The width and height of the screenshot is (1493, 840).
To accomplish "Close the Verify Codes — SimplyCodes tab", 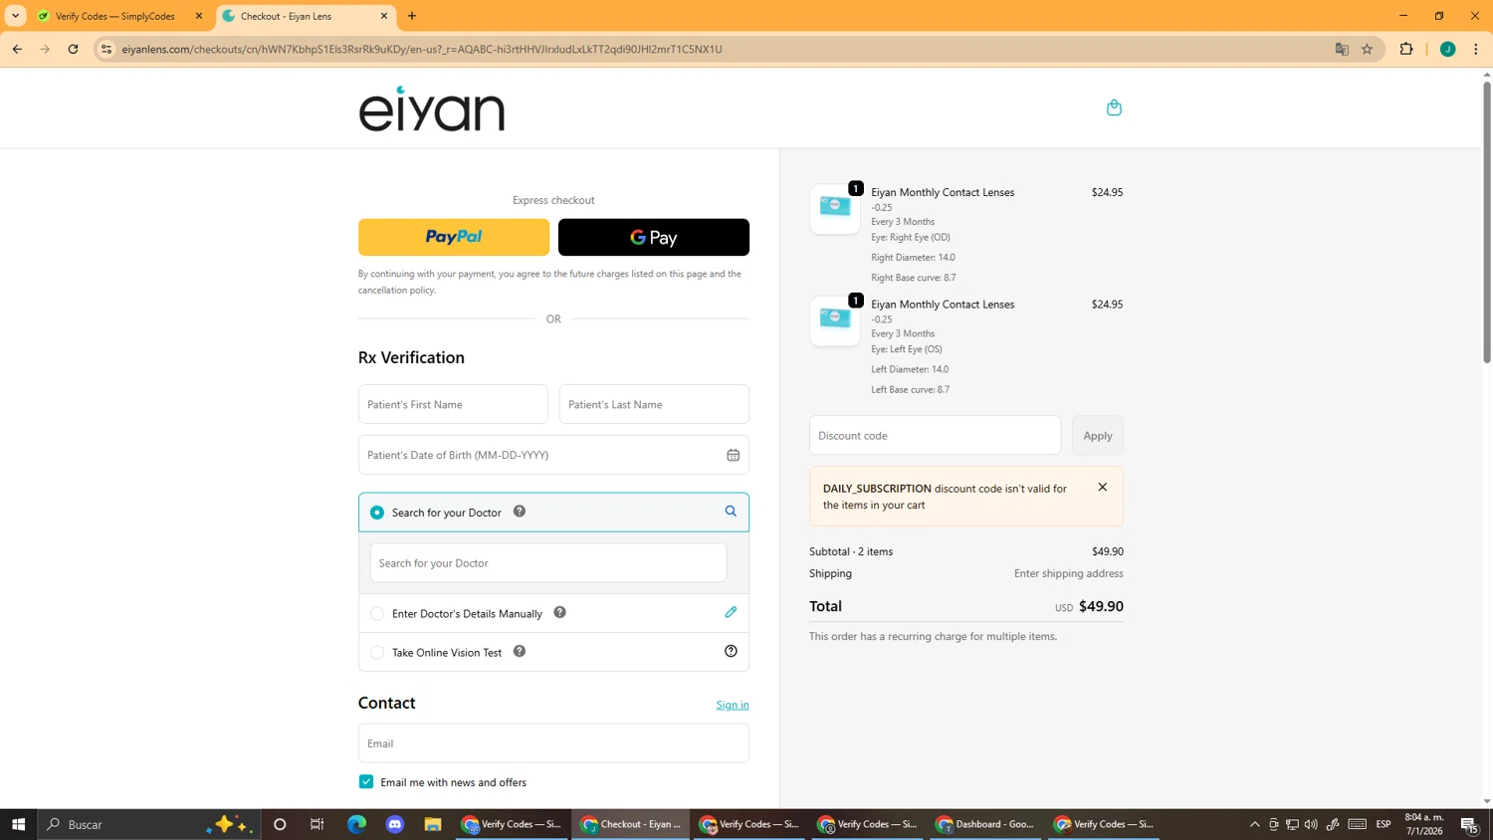I will [x=198, y=16].
